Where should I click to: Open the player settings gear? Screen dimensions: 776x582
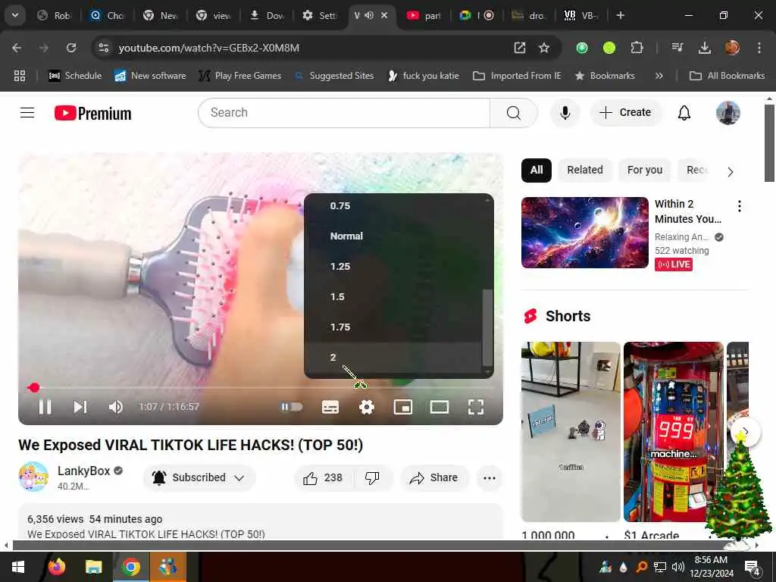pos(367,407)
